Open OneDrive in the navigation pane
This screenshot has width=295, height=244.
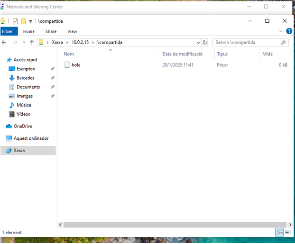click(23, 126)
